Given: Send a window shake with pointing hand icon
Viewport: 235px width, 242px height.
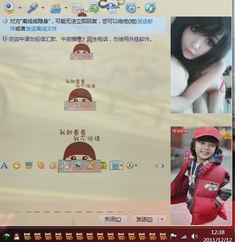Looking at the screenshot, I should pos(53,165).
